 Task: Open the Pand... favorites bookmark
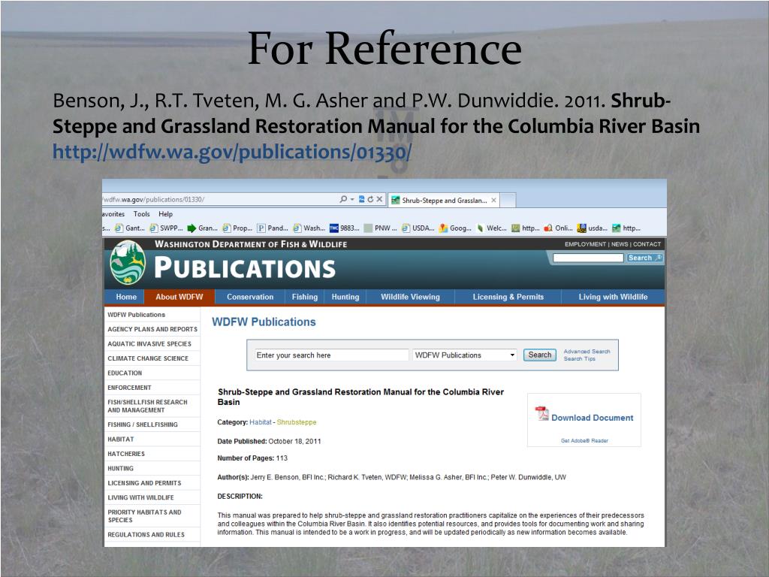point(273,228)
